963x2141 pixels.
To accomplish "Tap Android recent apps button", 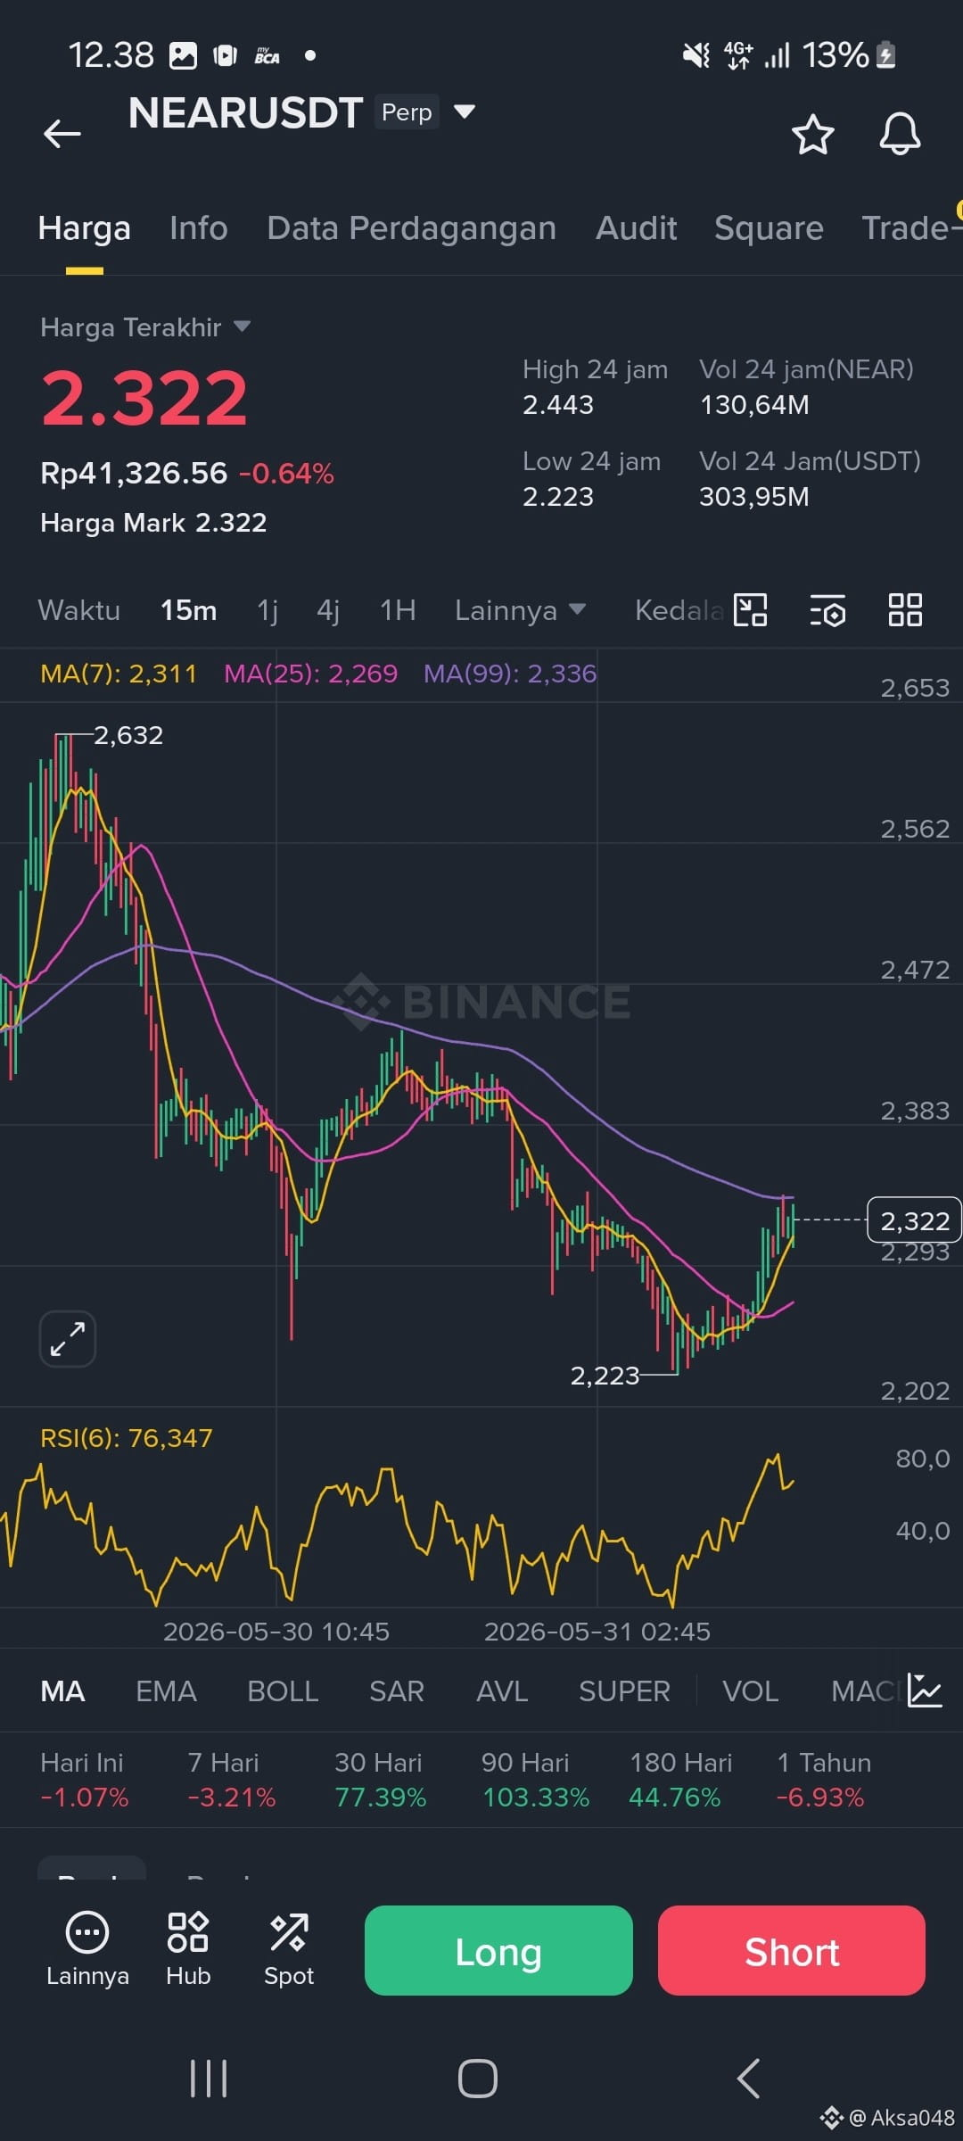I will tap(209, 2079).
